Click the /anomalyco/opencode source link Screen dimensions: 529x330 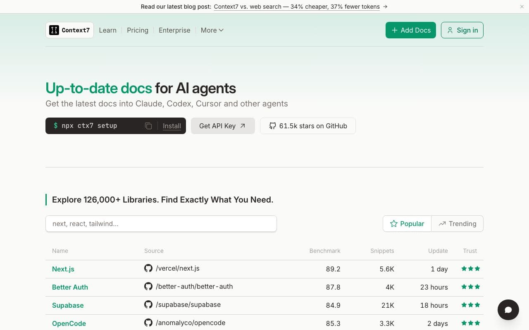pyautogui.click(x=191, y=323)
